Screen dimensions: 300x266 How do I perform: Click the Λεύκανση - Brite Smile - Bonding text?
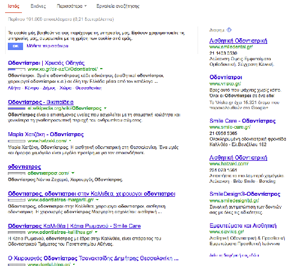click(243, 181)
